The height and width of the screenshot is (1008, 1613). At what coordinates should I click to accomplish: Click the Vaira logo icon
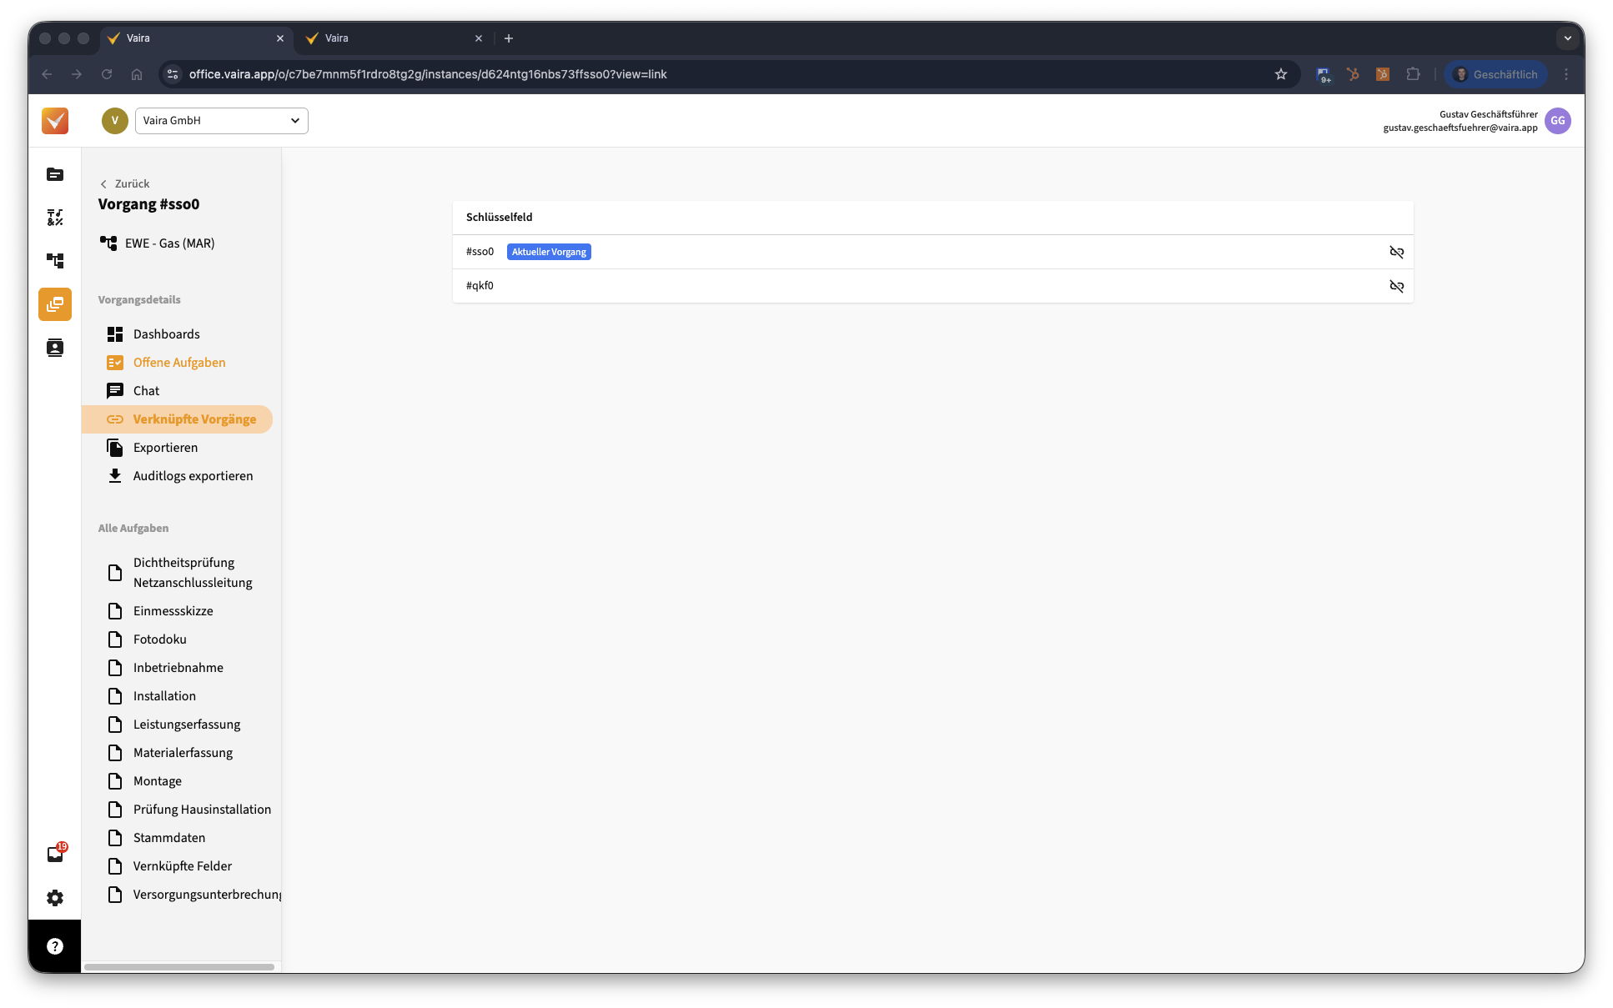(x=55, y=121)
